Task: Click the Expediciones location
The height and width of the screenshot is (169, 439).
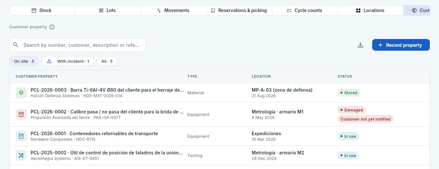Action: (266, 134)
